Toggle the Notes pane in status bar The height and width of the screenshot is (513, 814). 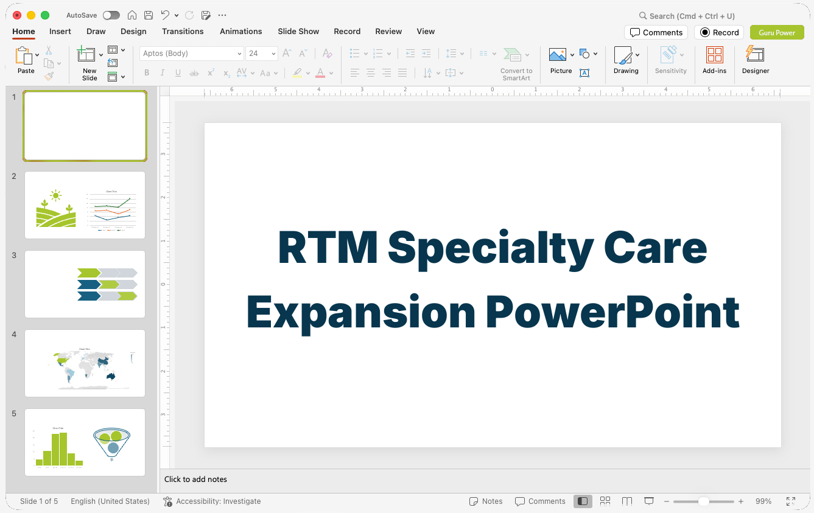coord(486,501)
